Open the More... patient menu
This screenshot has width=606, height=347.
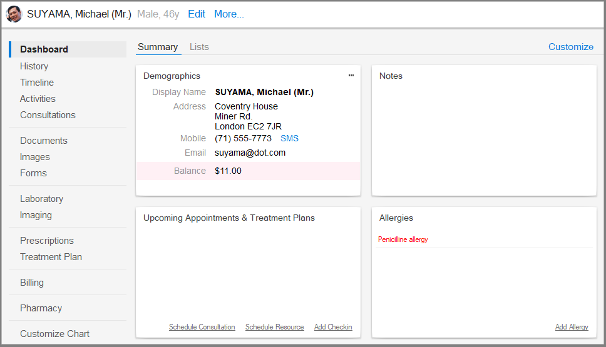[x=229, y=14]
